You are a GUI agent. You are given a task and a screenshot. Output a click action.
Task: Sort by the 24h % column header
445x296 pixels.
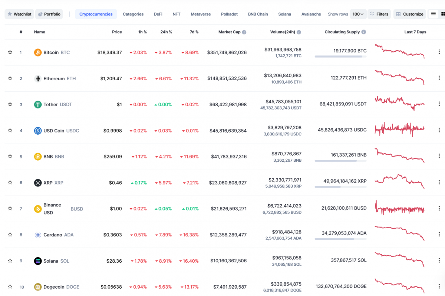pos(166,32)
